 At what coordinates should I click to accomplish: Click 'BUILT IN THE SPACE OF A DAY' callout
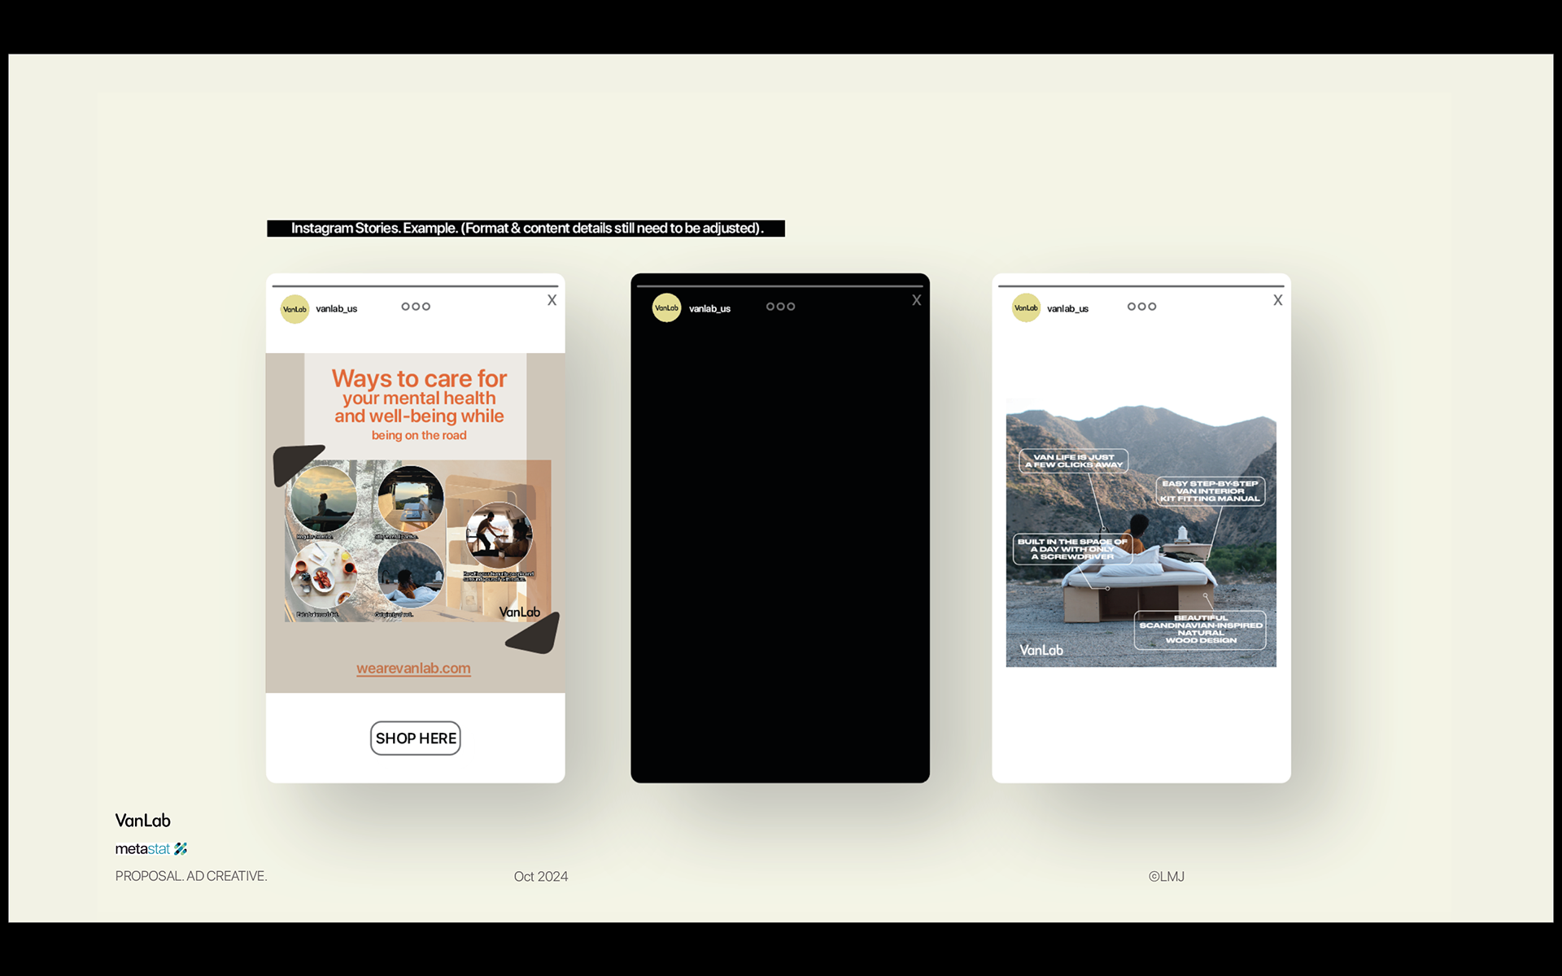pos(1072,549)
